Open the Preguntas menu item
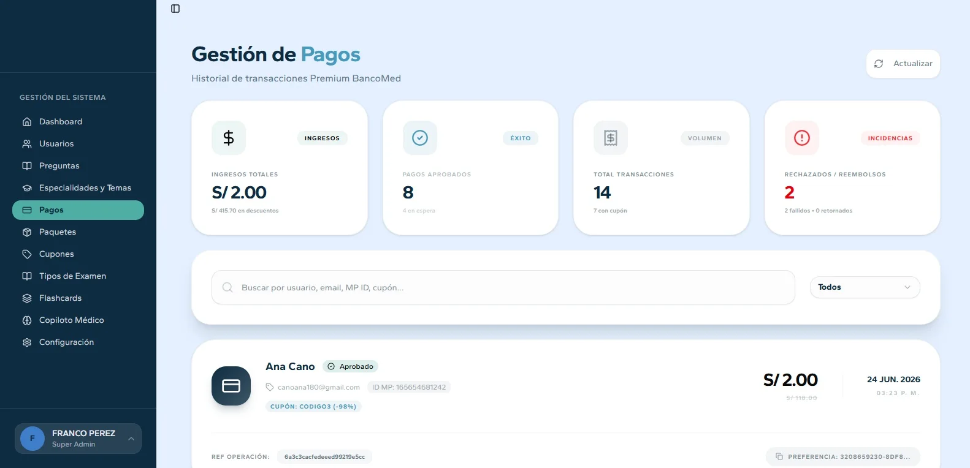 (78, 166)
